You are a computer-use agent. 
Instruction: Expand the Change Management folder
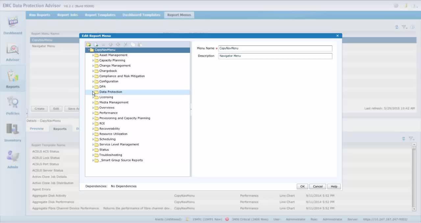pos(93,66)
